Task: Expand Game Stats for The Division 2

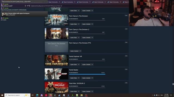Action: [x=74, y=38]
